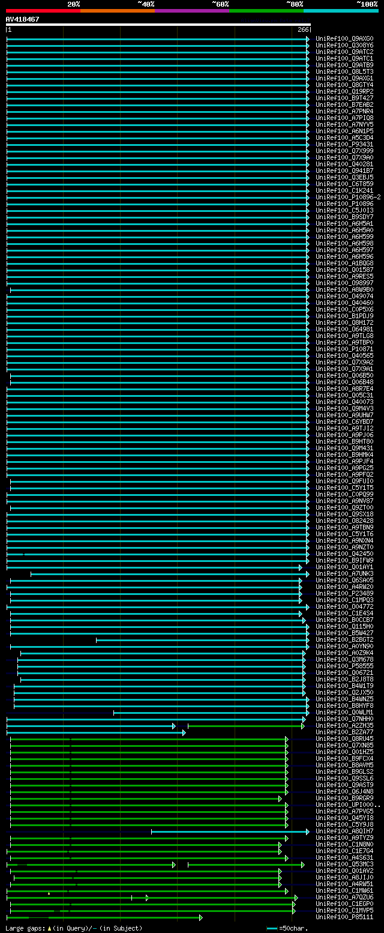
Task: Select the UniRef100_Q05C31 label
Action: click(x=344, y=395)
